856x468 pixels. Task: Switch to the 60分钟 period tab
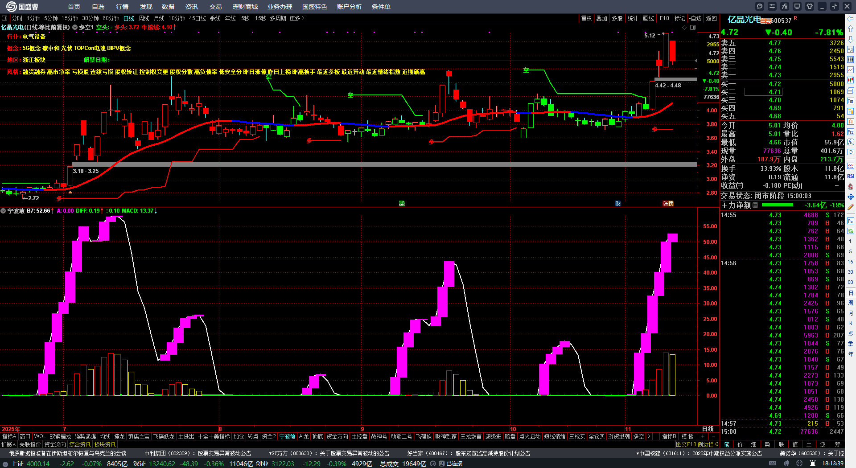111,18
